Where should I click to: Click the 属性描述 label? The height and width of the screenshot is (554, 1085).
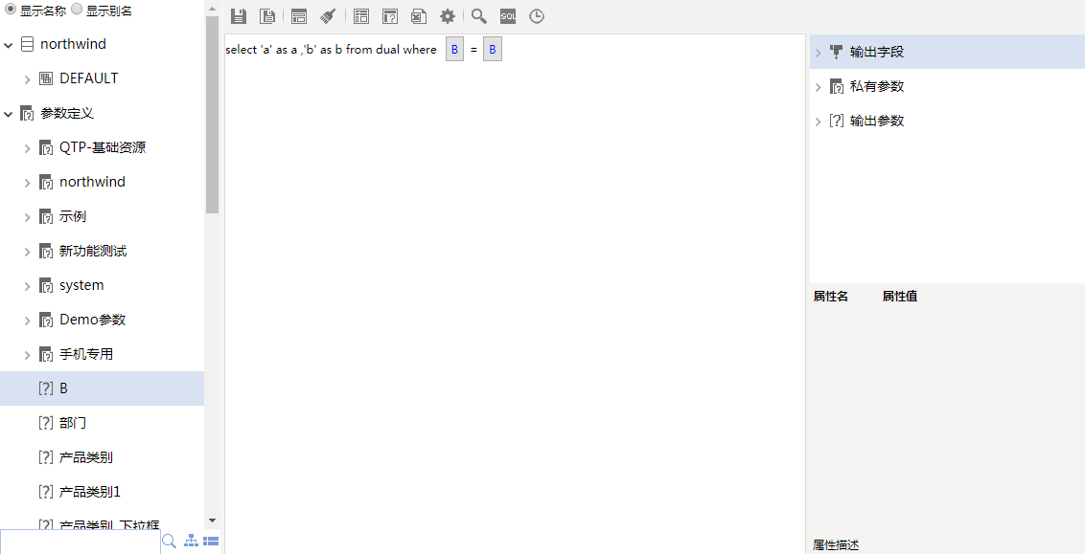(x=835, y=545)
